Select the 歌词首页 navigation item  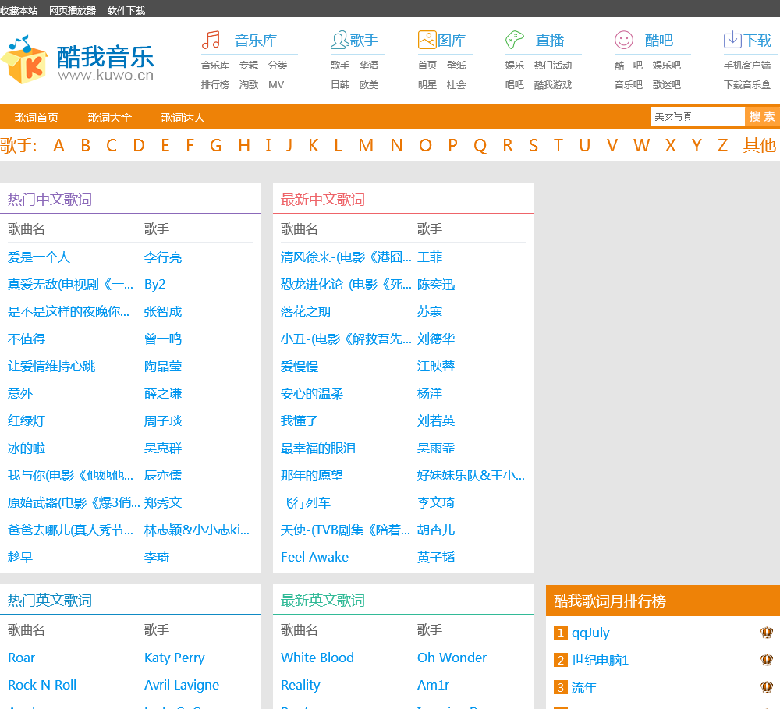coord(37,118)
